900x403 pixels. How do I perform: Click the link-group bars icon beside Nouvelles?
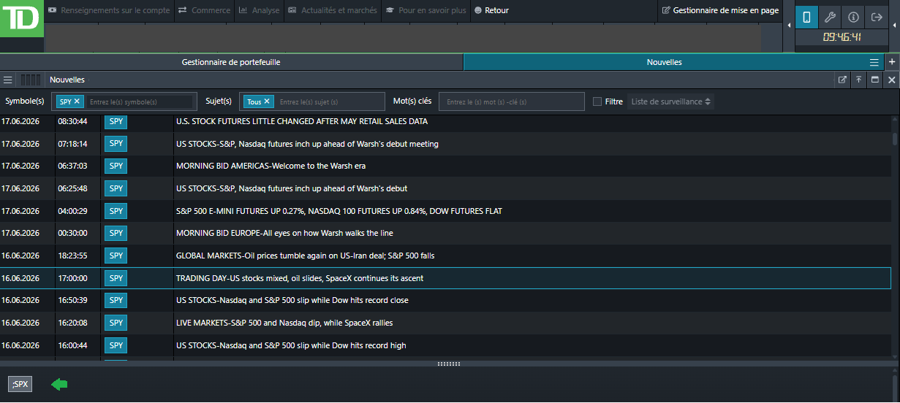(31, 80)
